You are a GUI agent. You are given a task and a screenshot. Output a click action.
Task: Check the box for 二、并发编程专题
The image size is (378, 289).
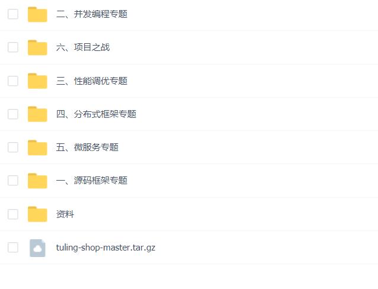pyautogui.click(x=13, y=14)
